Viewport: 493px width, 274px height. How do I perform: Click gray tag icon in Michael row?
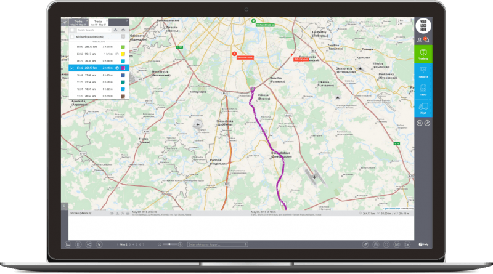[123, 37]
